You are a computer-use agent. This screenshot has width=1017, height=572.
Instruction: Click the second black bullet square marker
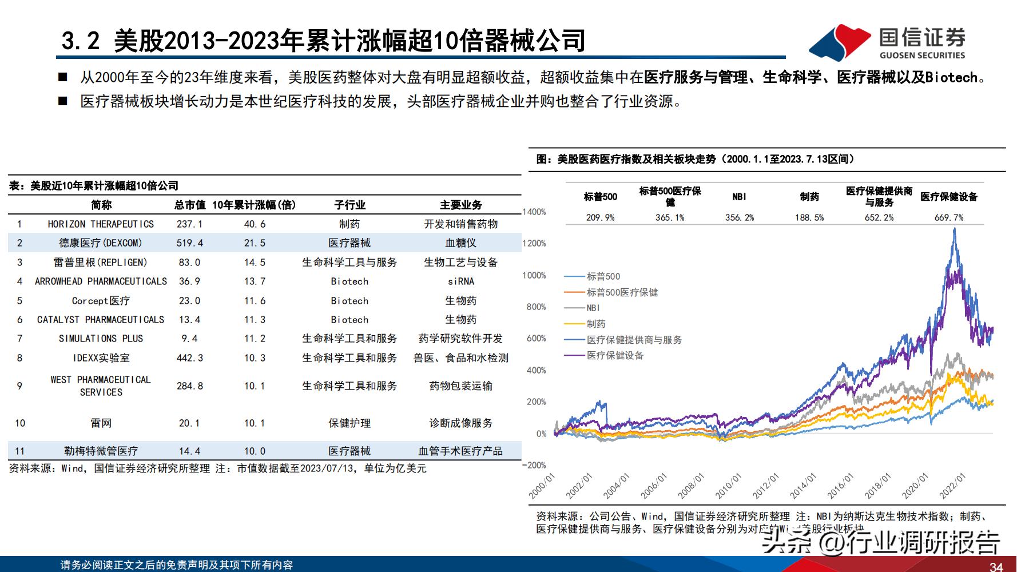63,101
